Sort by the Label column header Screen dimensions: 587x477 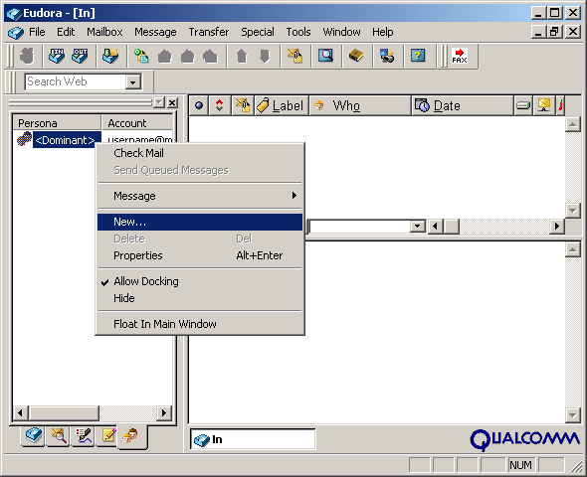coord(282,105)
